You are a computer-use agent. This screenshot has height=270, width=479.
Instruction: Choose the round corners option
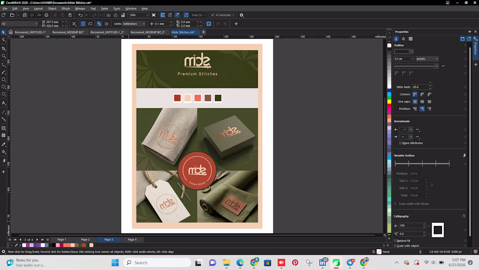click(422, 94)
